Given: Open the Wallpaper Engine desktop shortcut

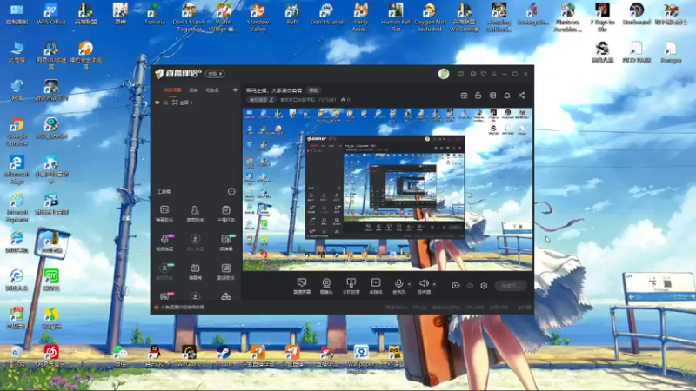Looking at the screenshot, I should 361,360.
